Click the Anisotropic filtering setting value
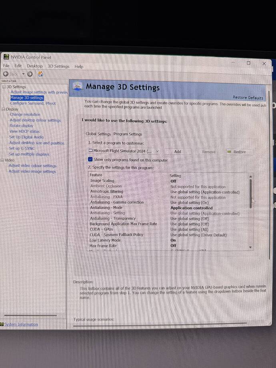 click(205, 192)
